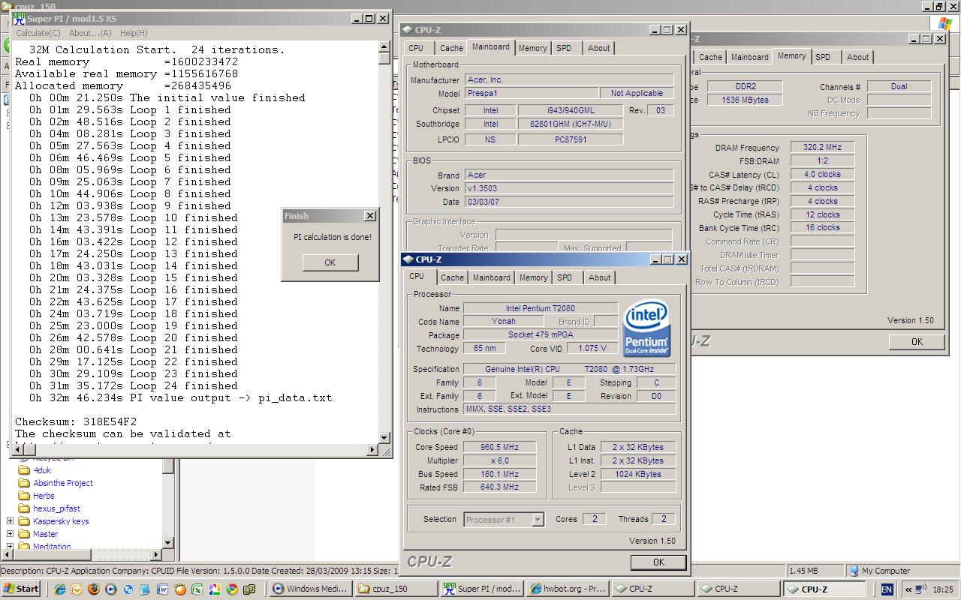
Task: Switch to cpuz_150 folder taskbar button
Action: (395, 589)
